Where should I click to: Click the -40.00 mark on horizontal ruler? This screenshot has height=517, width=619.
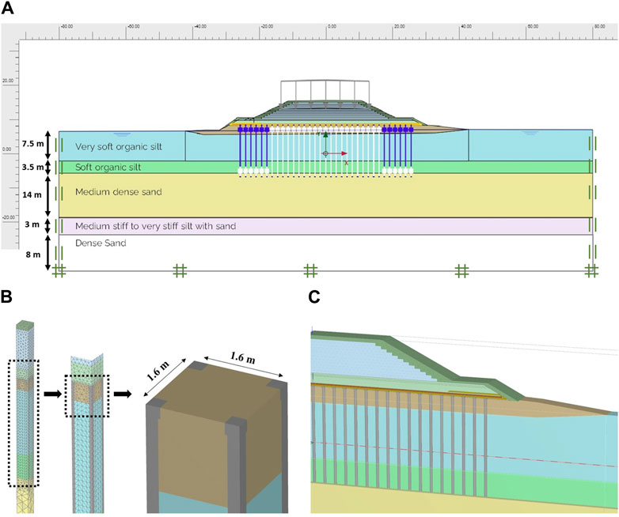click(x=200, y=26)
